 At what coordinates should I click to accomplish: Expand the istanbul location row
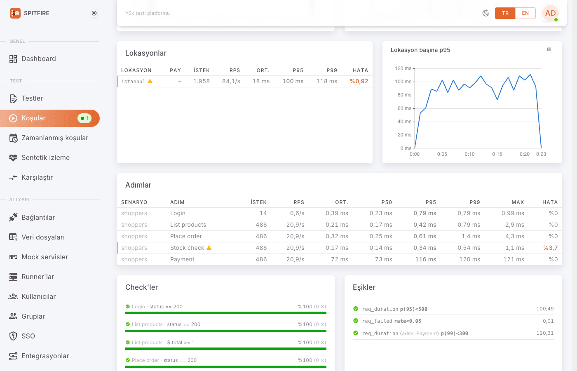click(x=245, y=81)
